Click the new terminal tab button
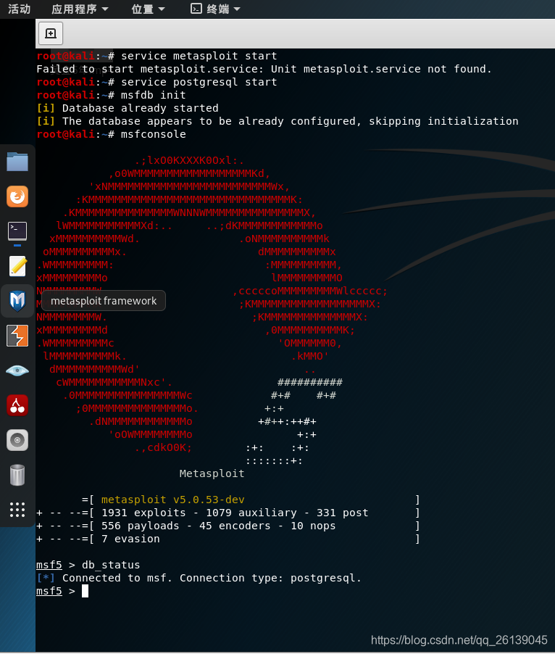Viewport: 555px width, 654px height. pyautogui.click(x=51, y=33)
